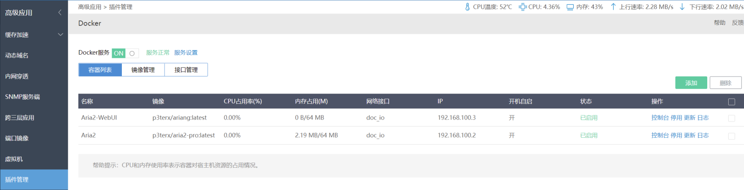
Task: Click the green 添加 button
Action: [x=691, y=83]
